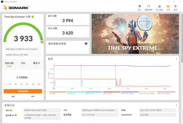Open the three-dot menu of the monitoring panel
The image size is (183, 124).
176,59
